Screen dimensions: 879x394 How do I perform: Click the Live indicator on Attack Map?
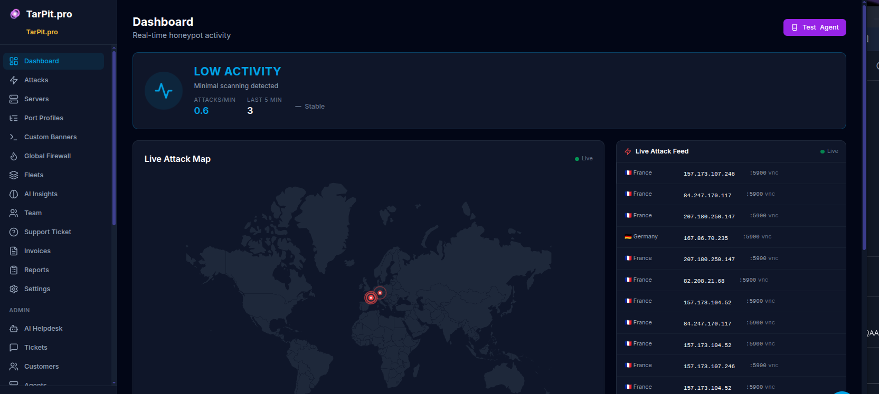click(x=584, y=159)
